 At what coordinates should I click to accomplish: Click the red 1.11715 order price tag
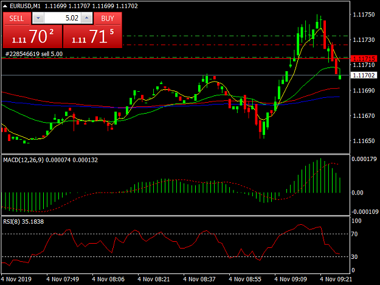coord(364,58)
